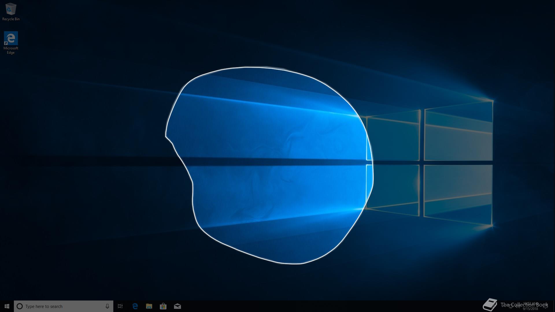
Task: Open the network status tray icon
Action: (511, 306)
